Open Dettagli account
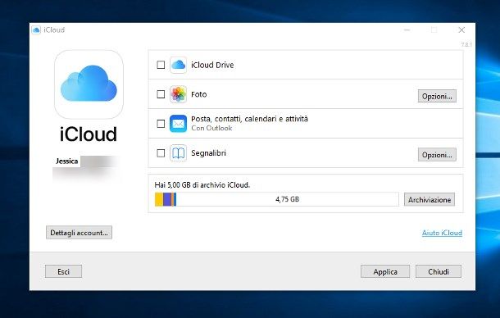Image resolution: width=500 pixels, height=318 pixels. (x=79, y=233)
